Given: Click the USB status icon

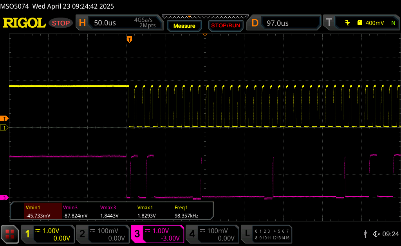Looking at the screenshot, I should (x=366, y=234).
